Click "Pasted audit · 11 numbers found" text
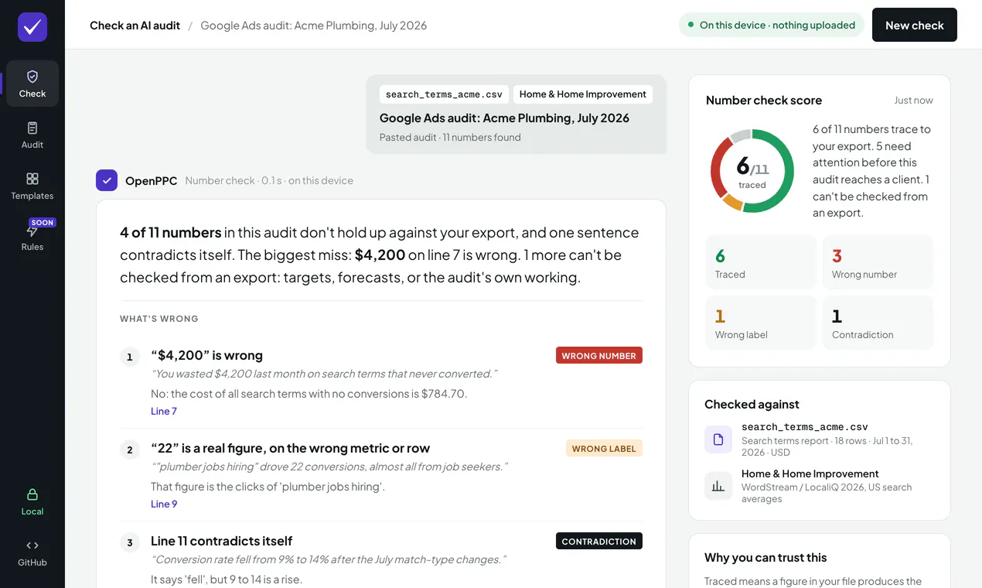 450,138
